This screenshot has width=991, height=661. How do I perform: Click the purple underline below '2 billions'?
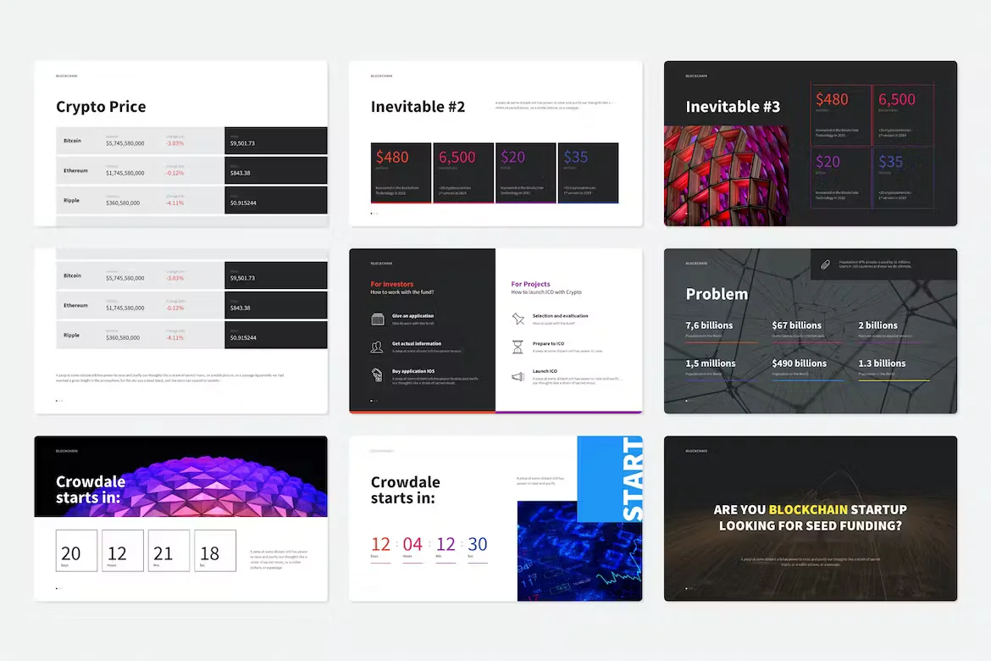(x=889, y=342)
